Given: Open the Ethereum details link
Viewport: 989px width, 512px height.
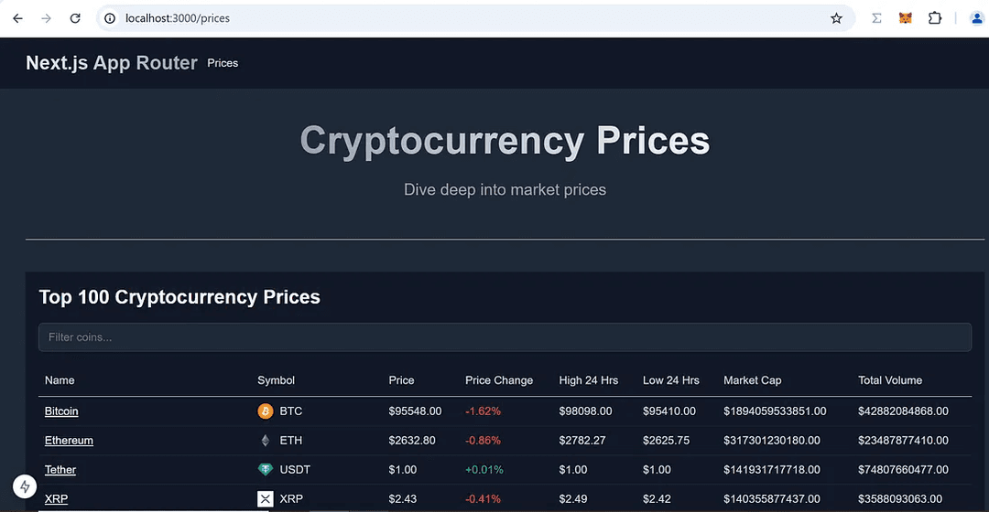Looking at the screenshot, I should (x=69, y=441).
